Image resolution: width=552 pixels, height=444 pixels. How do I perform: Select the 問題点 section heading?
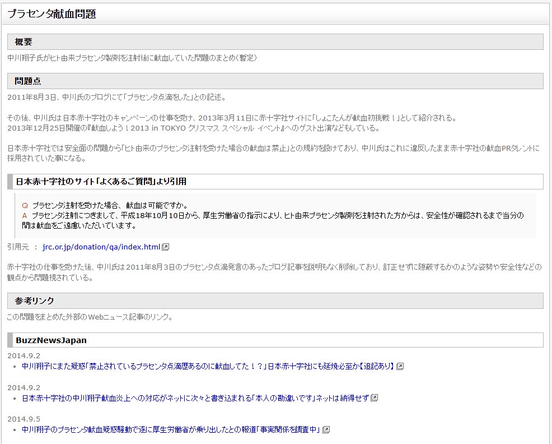coord(27,81)
